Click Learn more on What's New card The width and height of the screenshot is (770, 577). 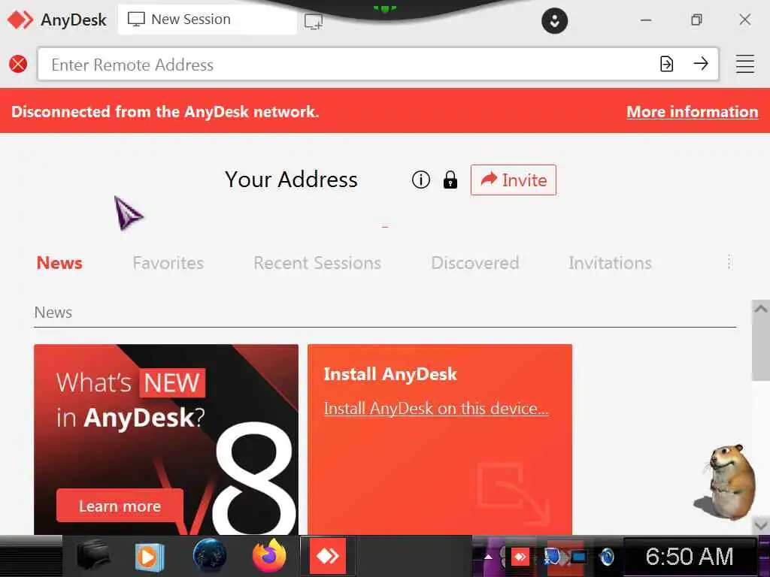pos(120,506)
